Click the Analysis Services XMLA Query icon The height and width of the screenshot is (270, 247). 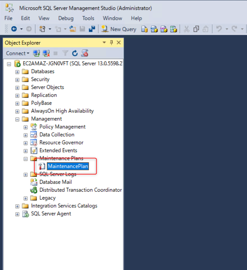174,29
